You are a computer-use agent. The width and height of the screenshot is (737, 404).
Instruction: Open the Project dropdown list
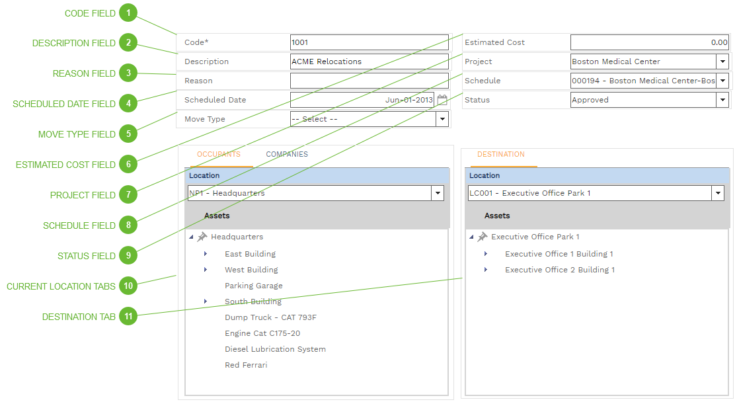(722, 61)
